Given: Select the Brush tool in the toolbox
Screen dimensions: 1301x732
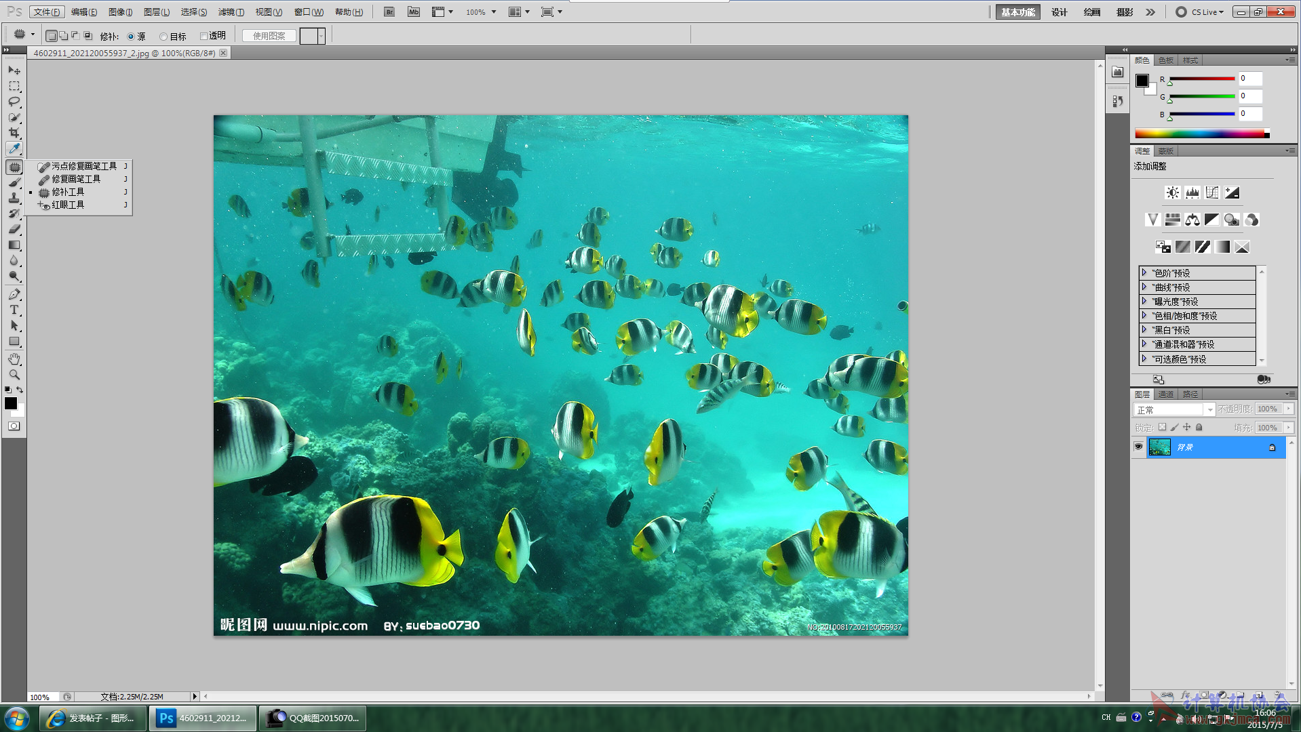Looking at the screenshot, I should (14, 182).
